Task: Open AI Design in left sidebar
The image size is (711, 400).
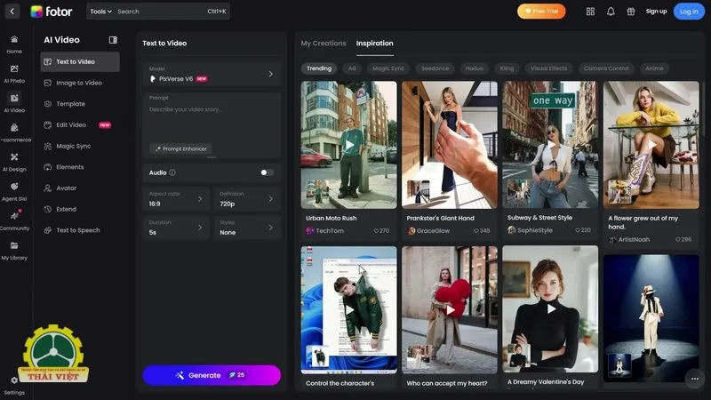Action: [x=14, y=163]
